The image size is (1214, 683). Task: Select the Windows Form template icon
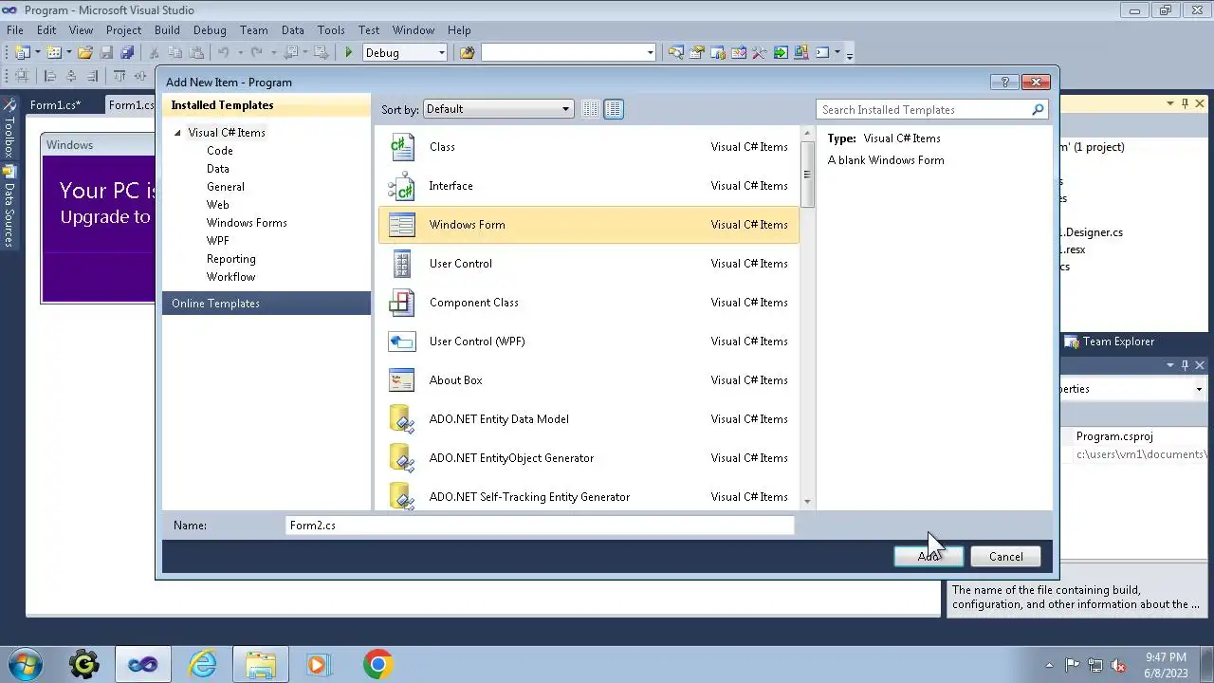coord(402,225)
